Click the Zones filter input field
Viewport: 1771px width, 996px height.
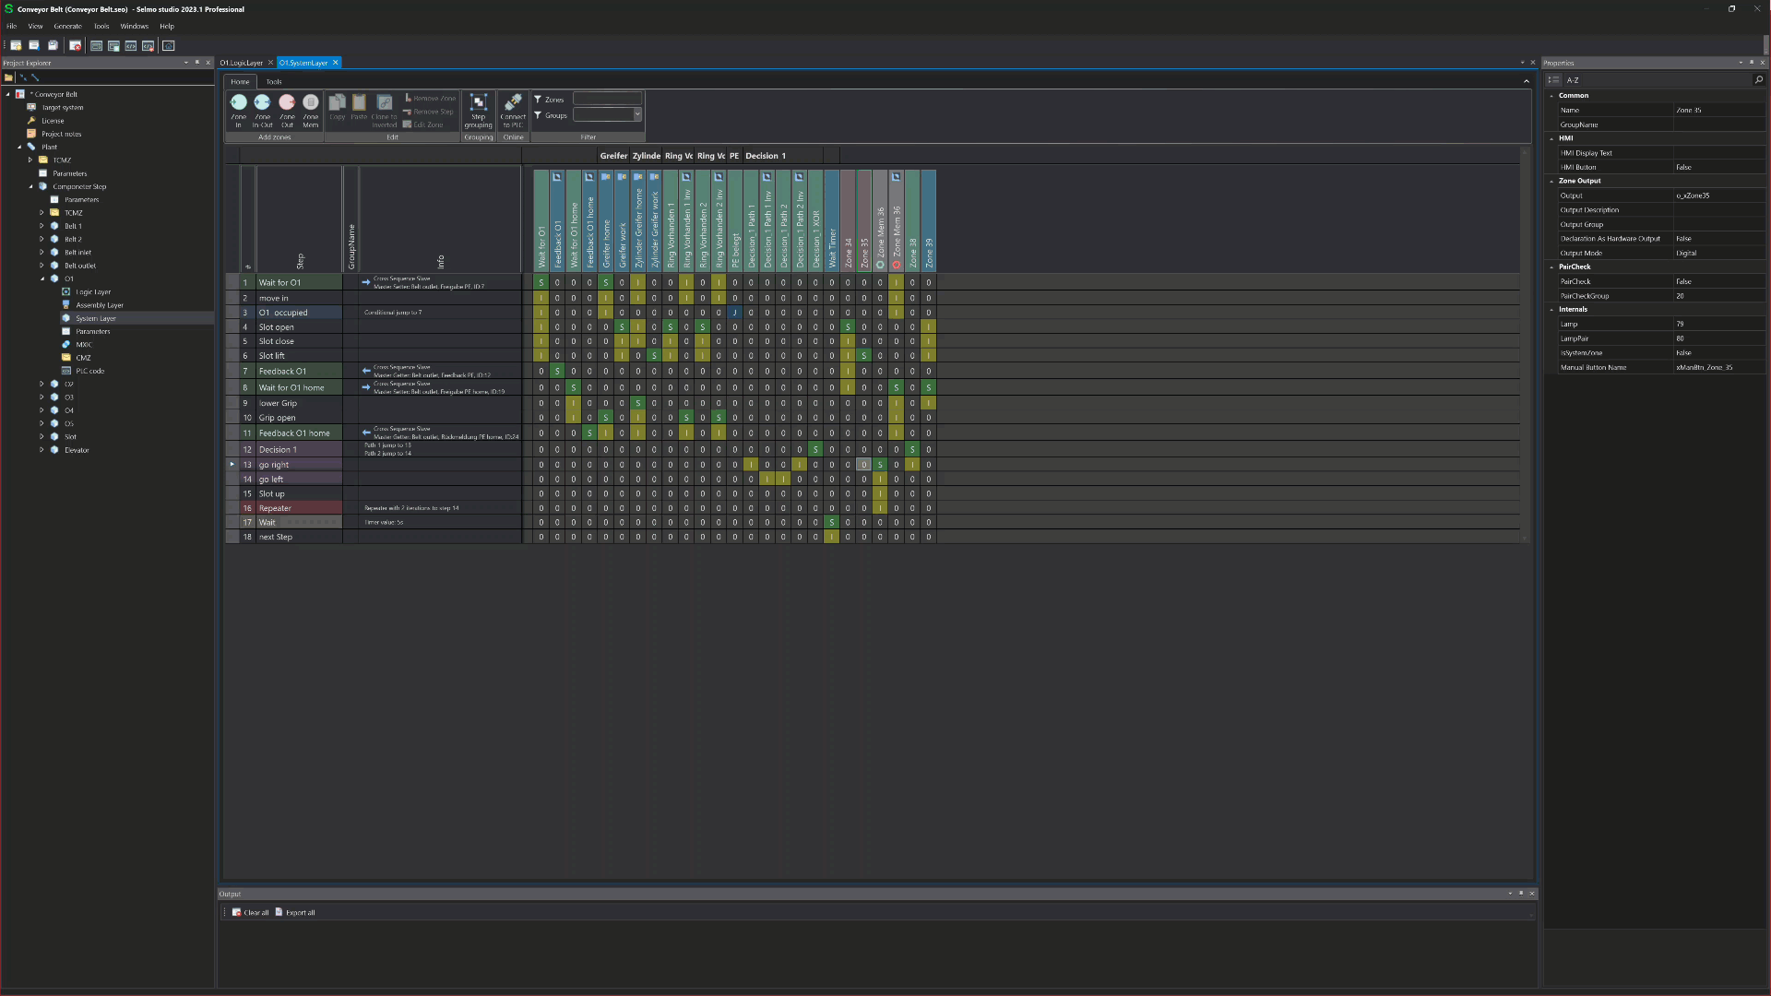(x=607, y=99)
